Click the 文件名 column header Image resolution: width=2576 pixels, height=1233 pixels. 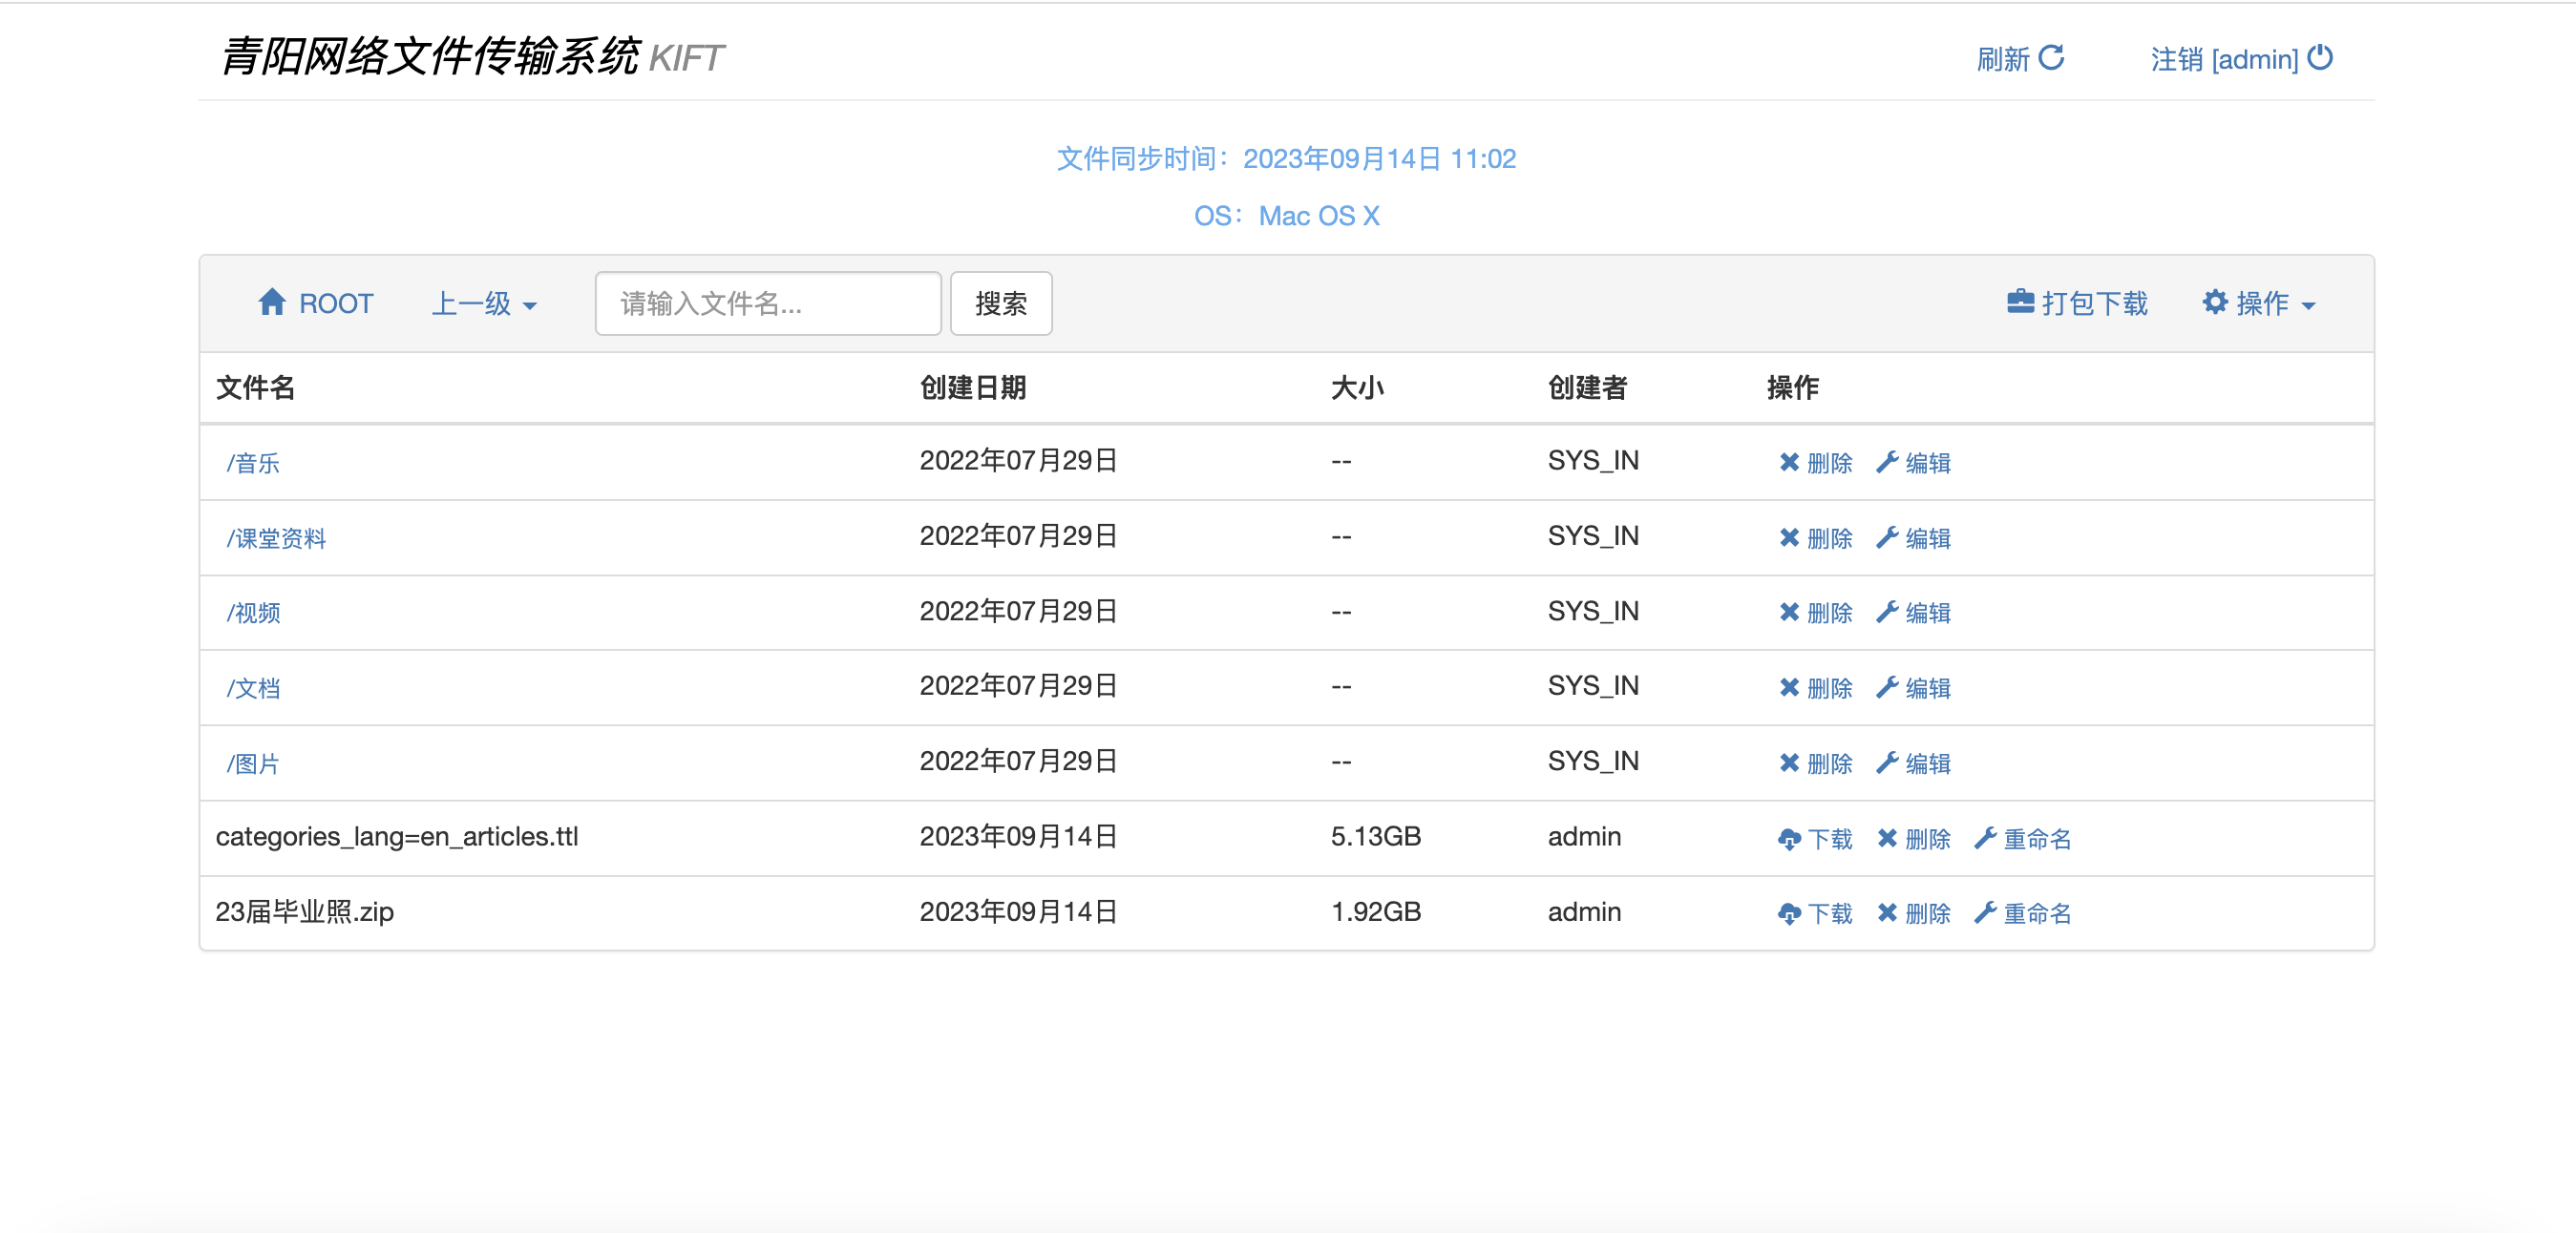click(256, 387)
